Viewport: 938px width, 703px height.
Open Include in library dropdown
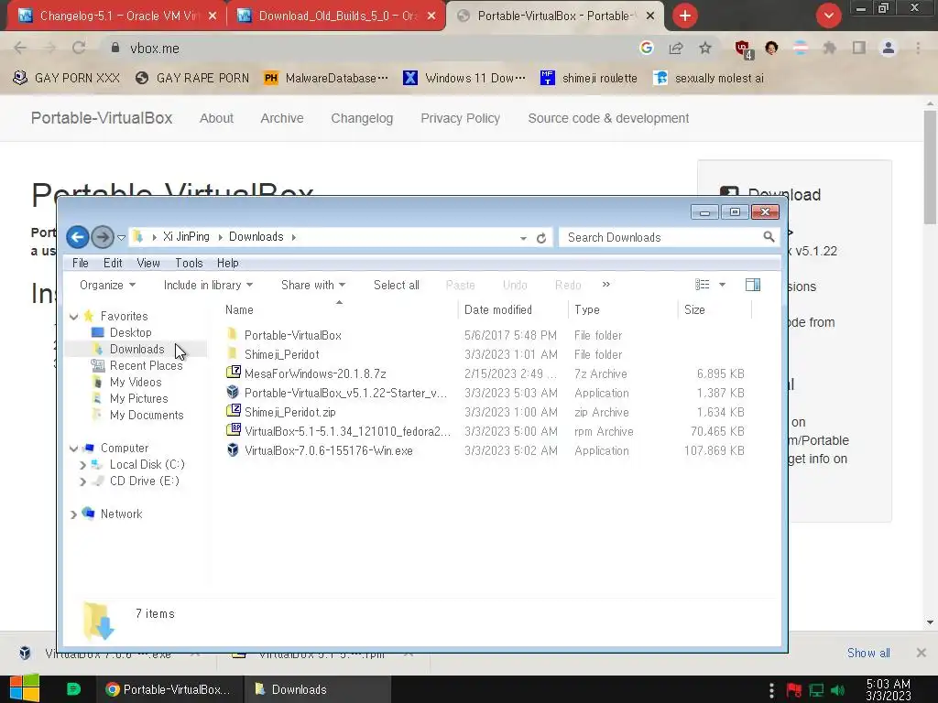pyautogui.click(x=208, y=286)
